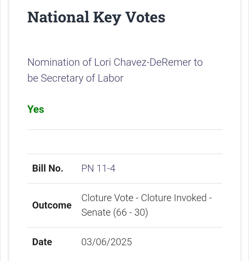Click the words 'be Secretary of Labor'
This screenshot has width=249, height=261.
(x=75, y=78)
